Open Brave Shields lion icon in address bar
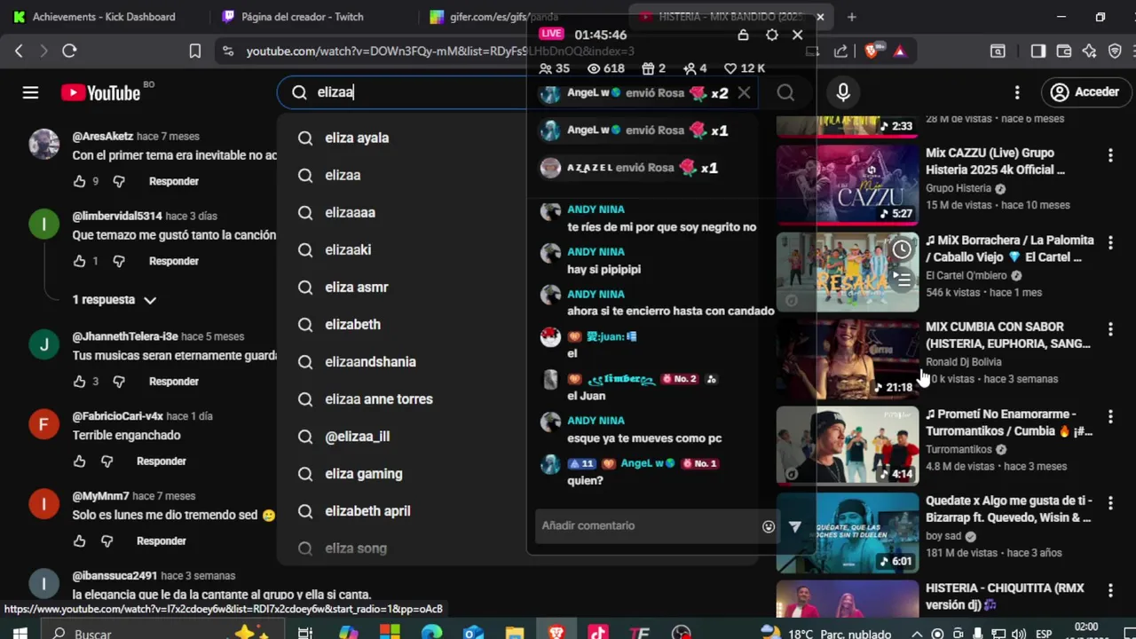The image size is (1136, 639). [871, 51]
